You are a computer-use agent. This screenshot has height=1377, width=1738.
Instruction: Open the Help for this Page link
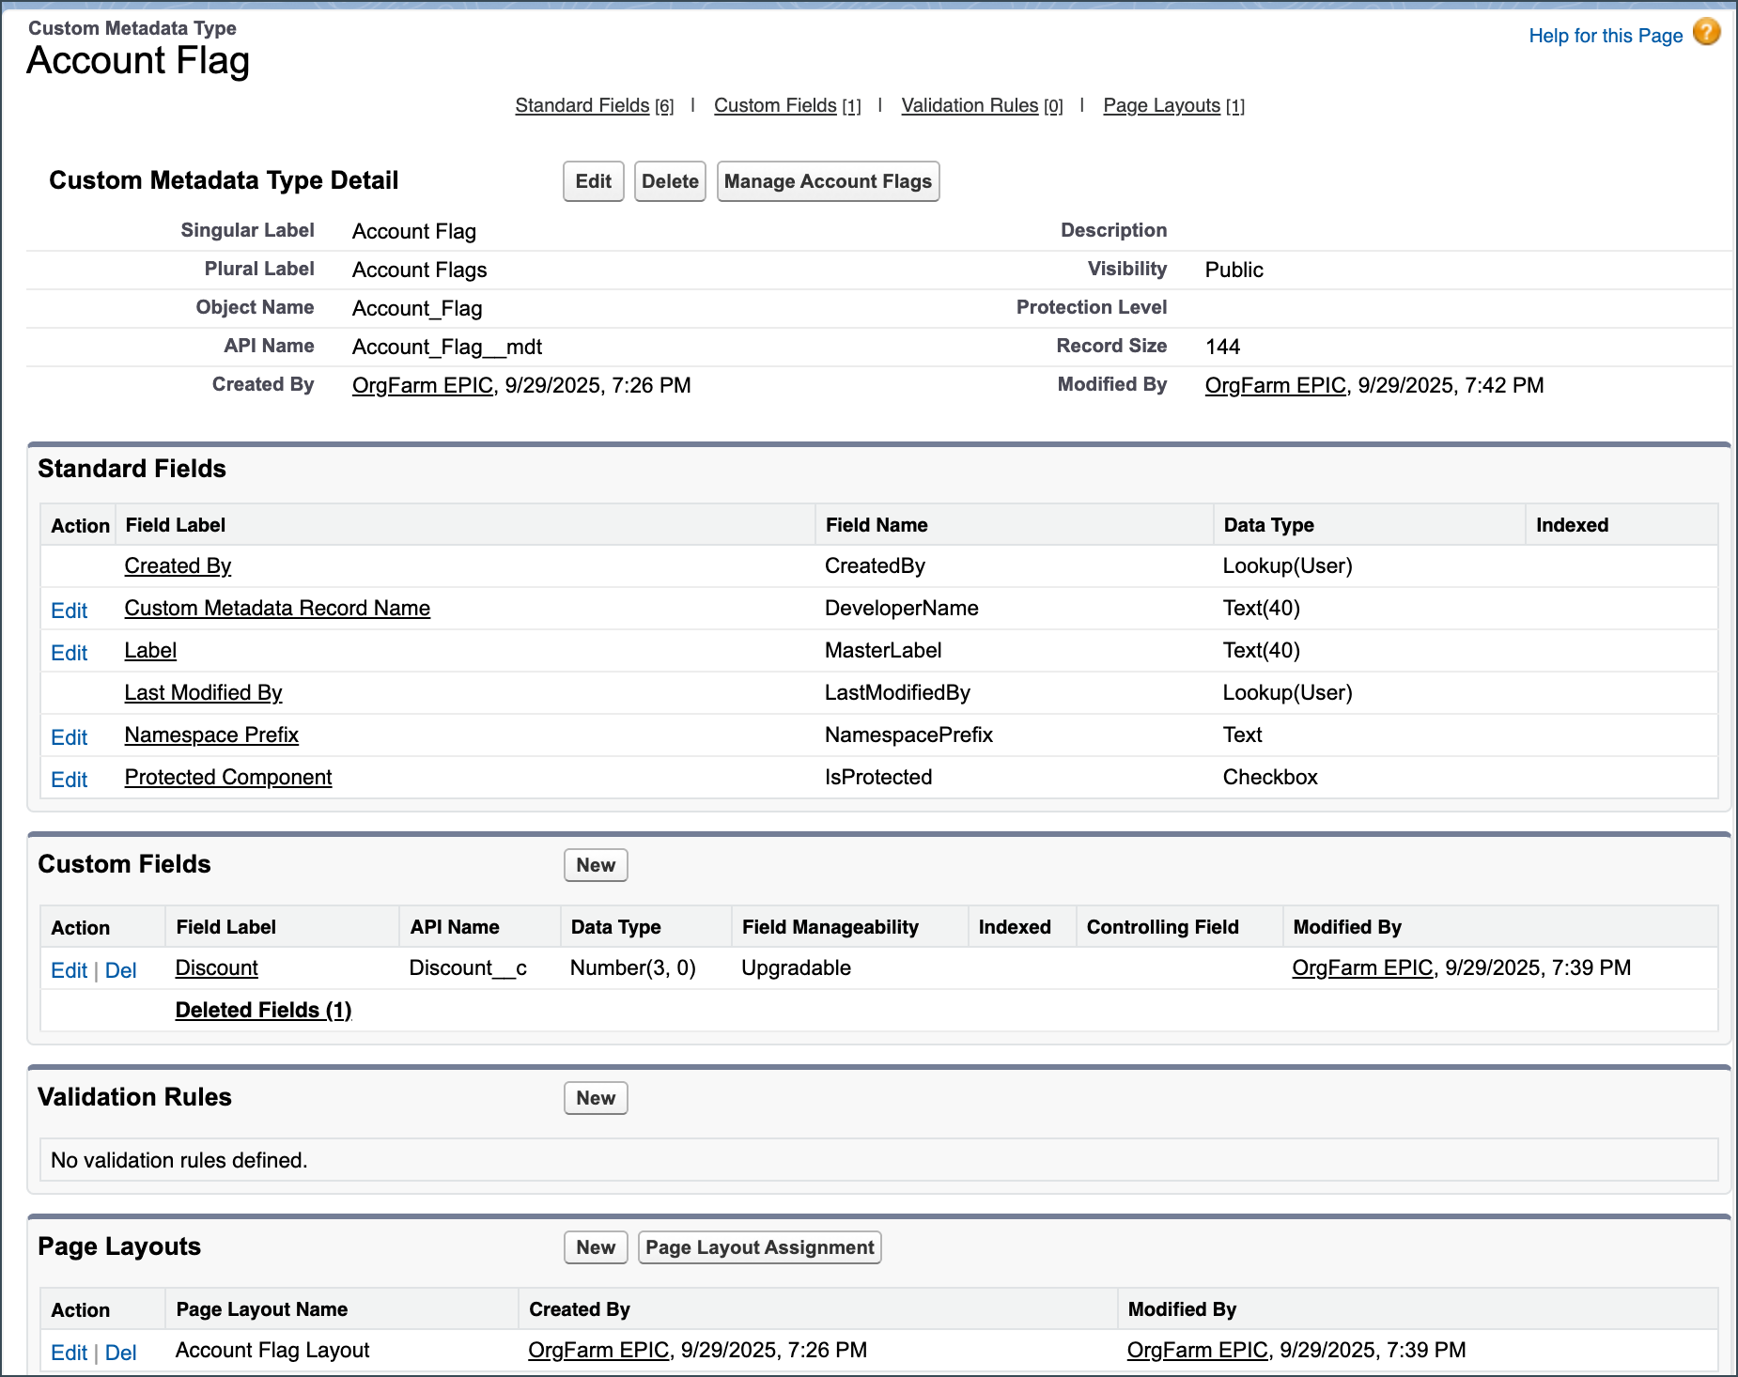point(1605,36)
